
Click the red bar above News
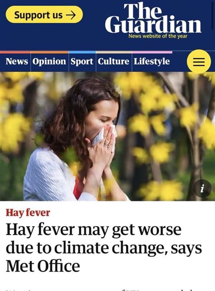(x=15, y=52)
